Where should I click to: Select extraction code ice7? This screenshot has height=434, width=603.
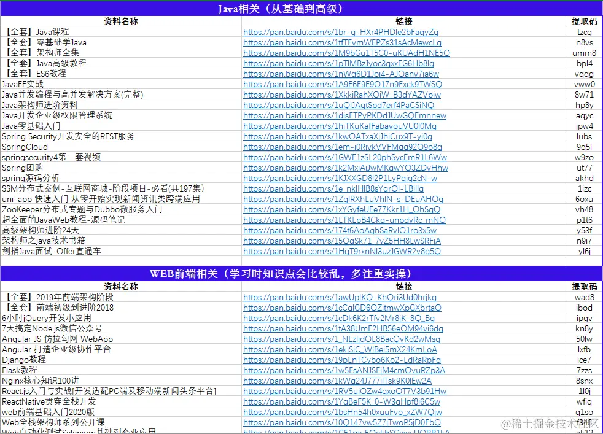(584, 360)
